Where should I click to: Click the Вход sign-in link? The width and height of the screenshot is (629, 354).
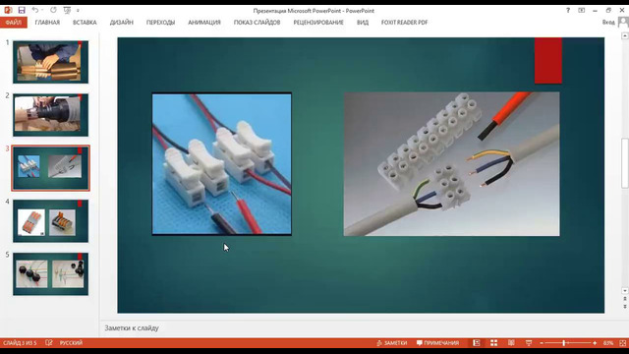click(608, 23)
